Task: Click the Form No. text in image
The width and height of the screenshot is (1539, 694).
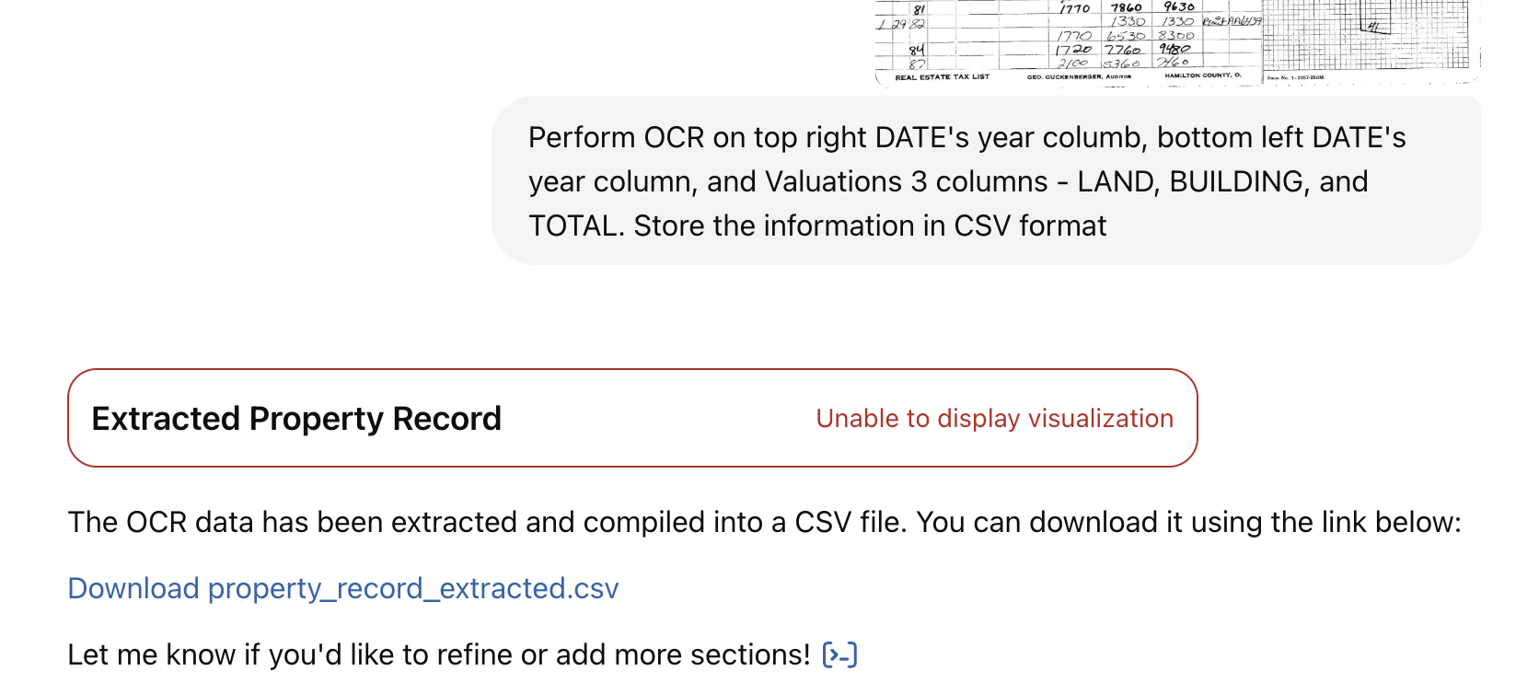Action: 1295,77
